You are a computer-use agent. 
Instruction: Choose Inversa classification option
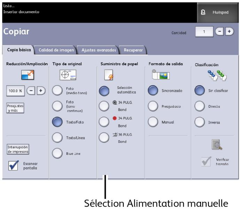coord(199,122)
